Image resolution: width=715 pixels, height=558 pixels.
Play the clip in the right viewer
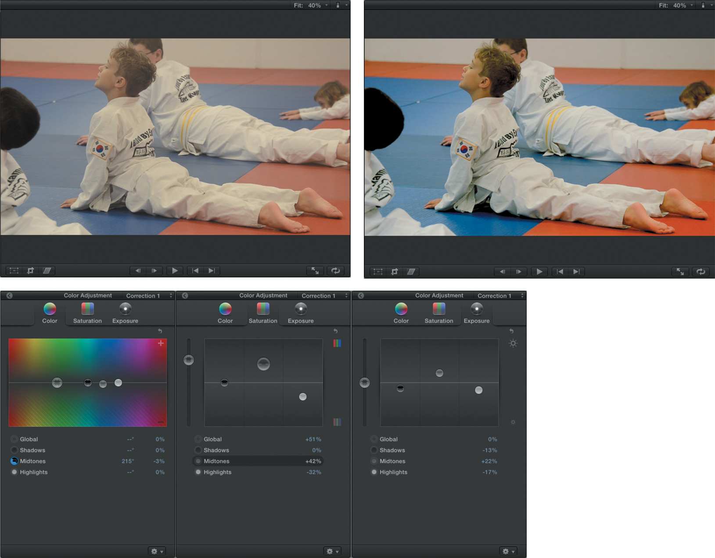(x=539, y=271)
